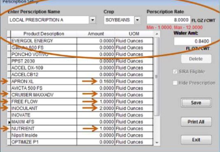Click the table scrollbar up arrow
This screenshot has width=220, height=152.
pyautogui.click(x=157, y=34)
